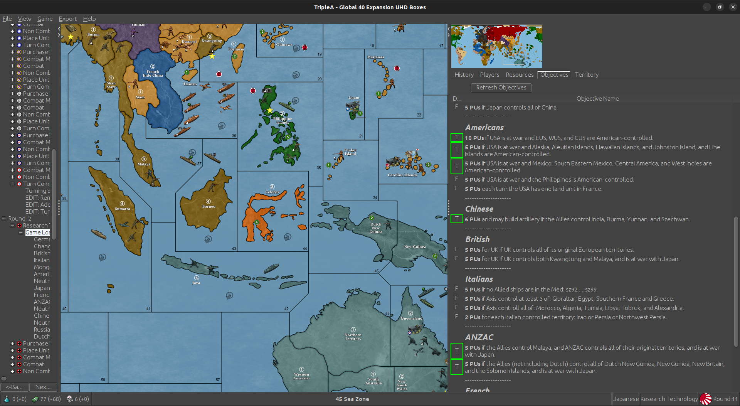Switch to the Resources tab
The image size is (740, 406).
(520, 75)
